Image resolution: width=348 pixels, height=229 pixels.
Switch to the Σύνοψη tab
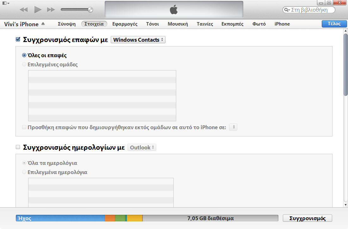click(66, 24)
